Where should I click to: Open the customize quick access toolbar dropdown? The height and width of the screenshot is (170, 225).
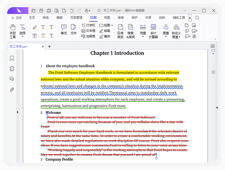[99, 11]
